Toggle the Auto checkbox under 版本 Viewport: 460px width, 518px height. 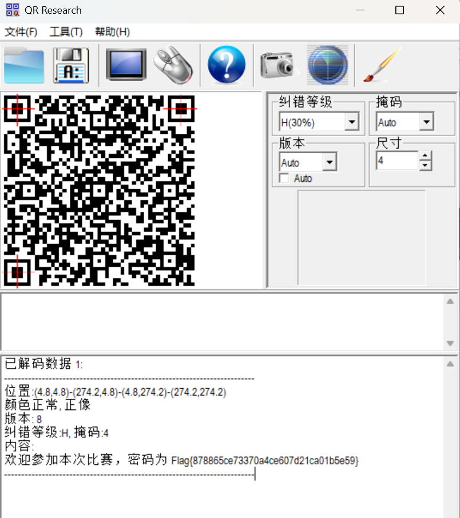pyautogui.click(x=284, y=178)
